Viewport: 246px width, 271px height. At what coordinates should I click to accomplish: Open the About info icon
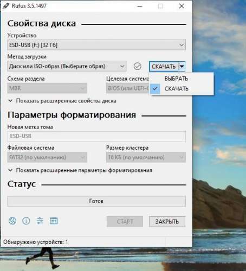coord(26,221)
